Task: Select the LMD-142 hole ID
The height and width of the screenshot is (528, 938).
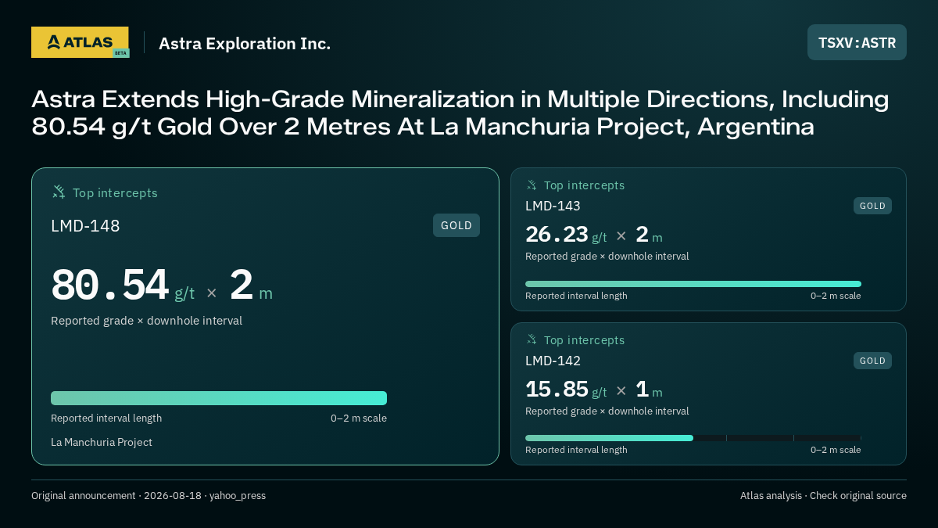Action: click(553, 361)
